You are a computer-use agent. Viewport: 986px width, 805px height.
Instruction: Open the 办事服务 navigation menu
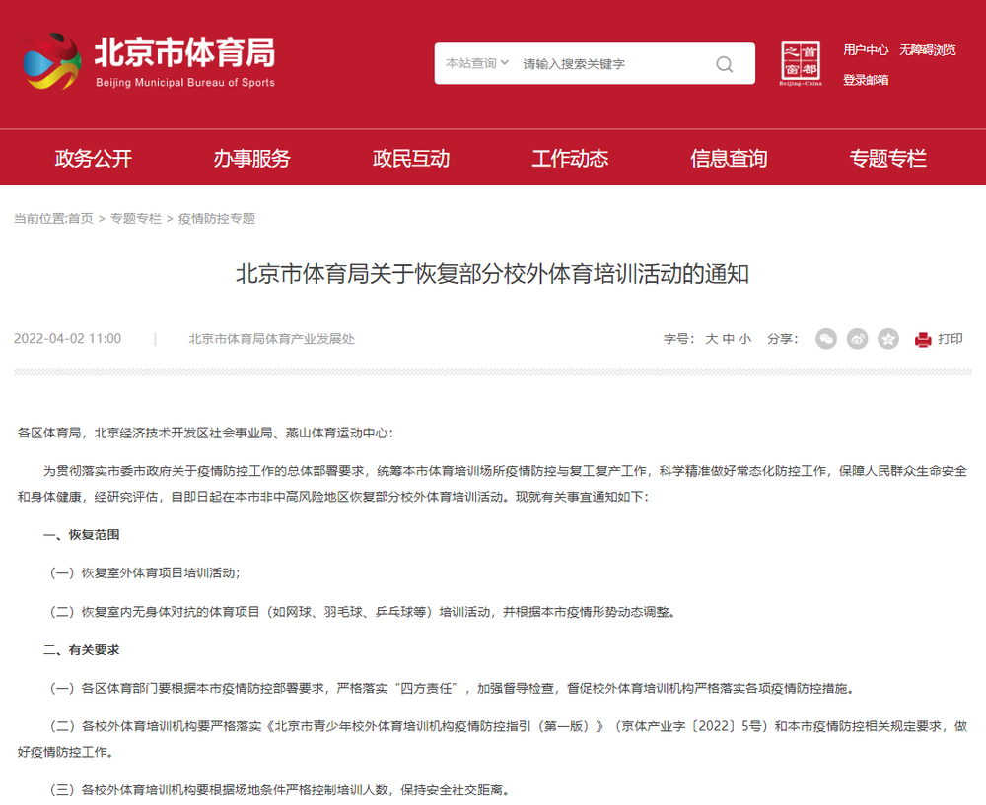tap(252, 159)
